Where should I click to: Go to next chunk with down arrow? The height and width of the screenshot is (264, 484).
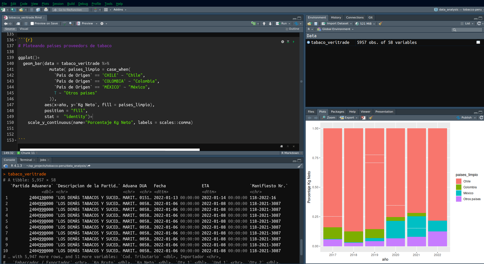click(270, 24)
